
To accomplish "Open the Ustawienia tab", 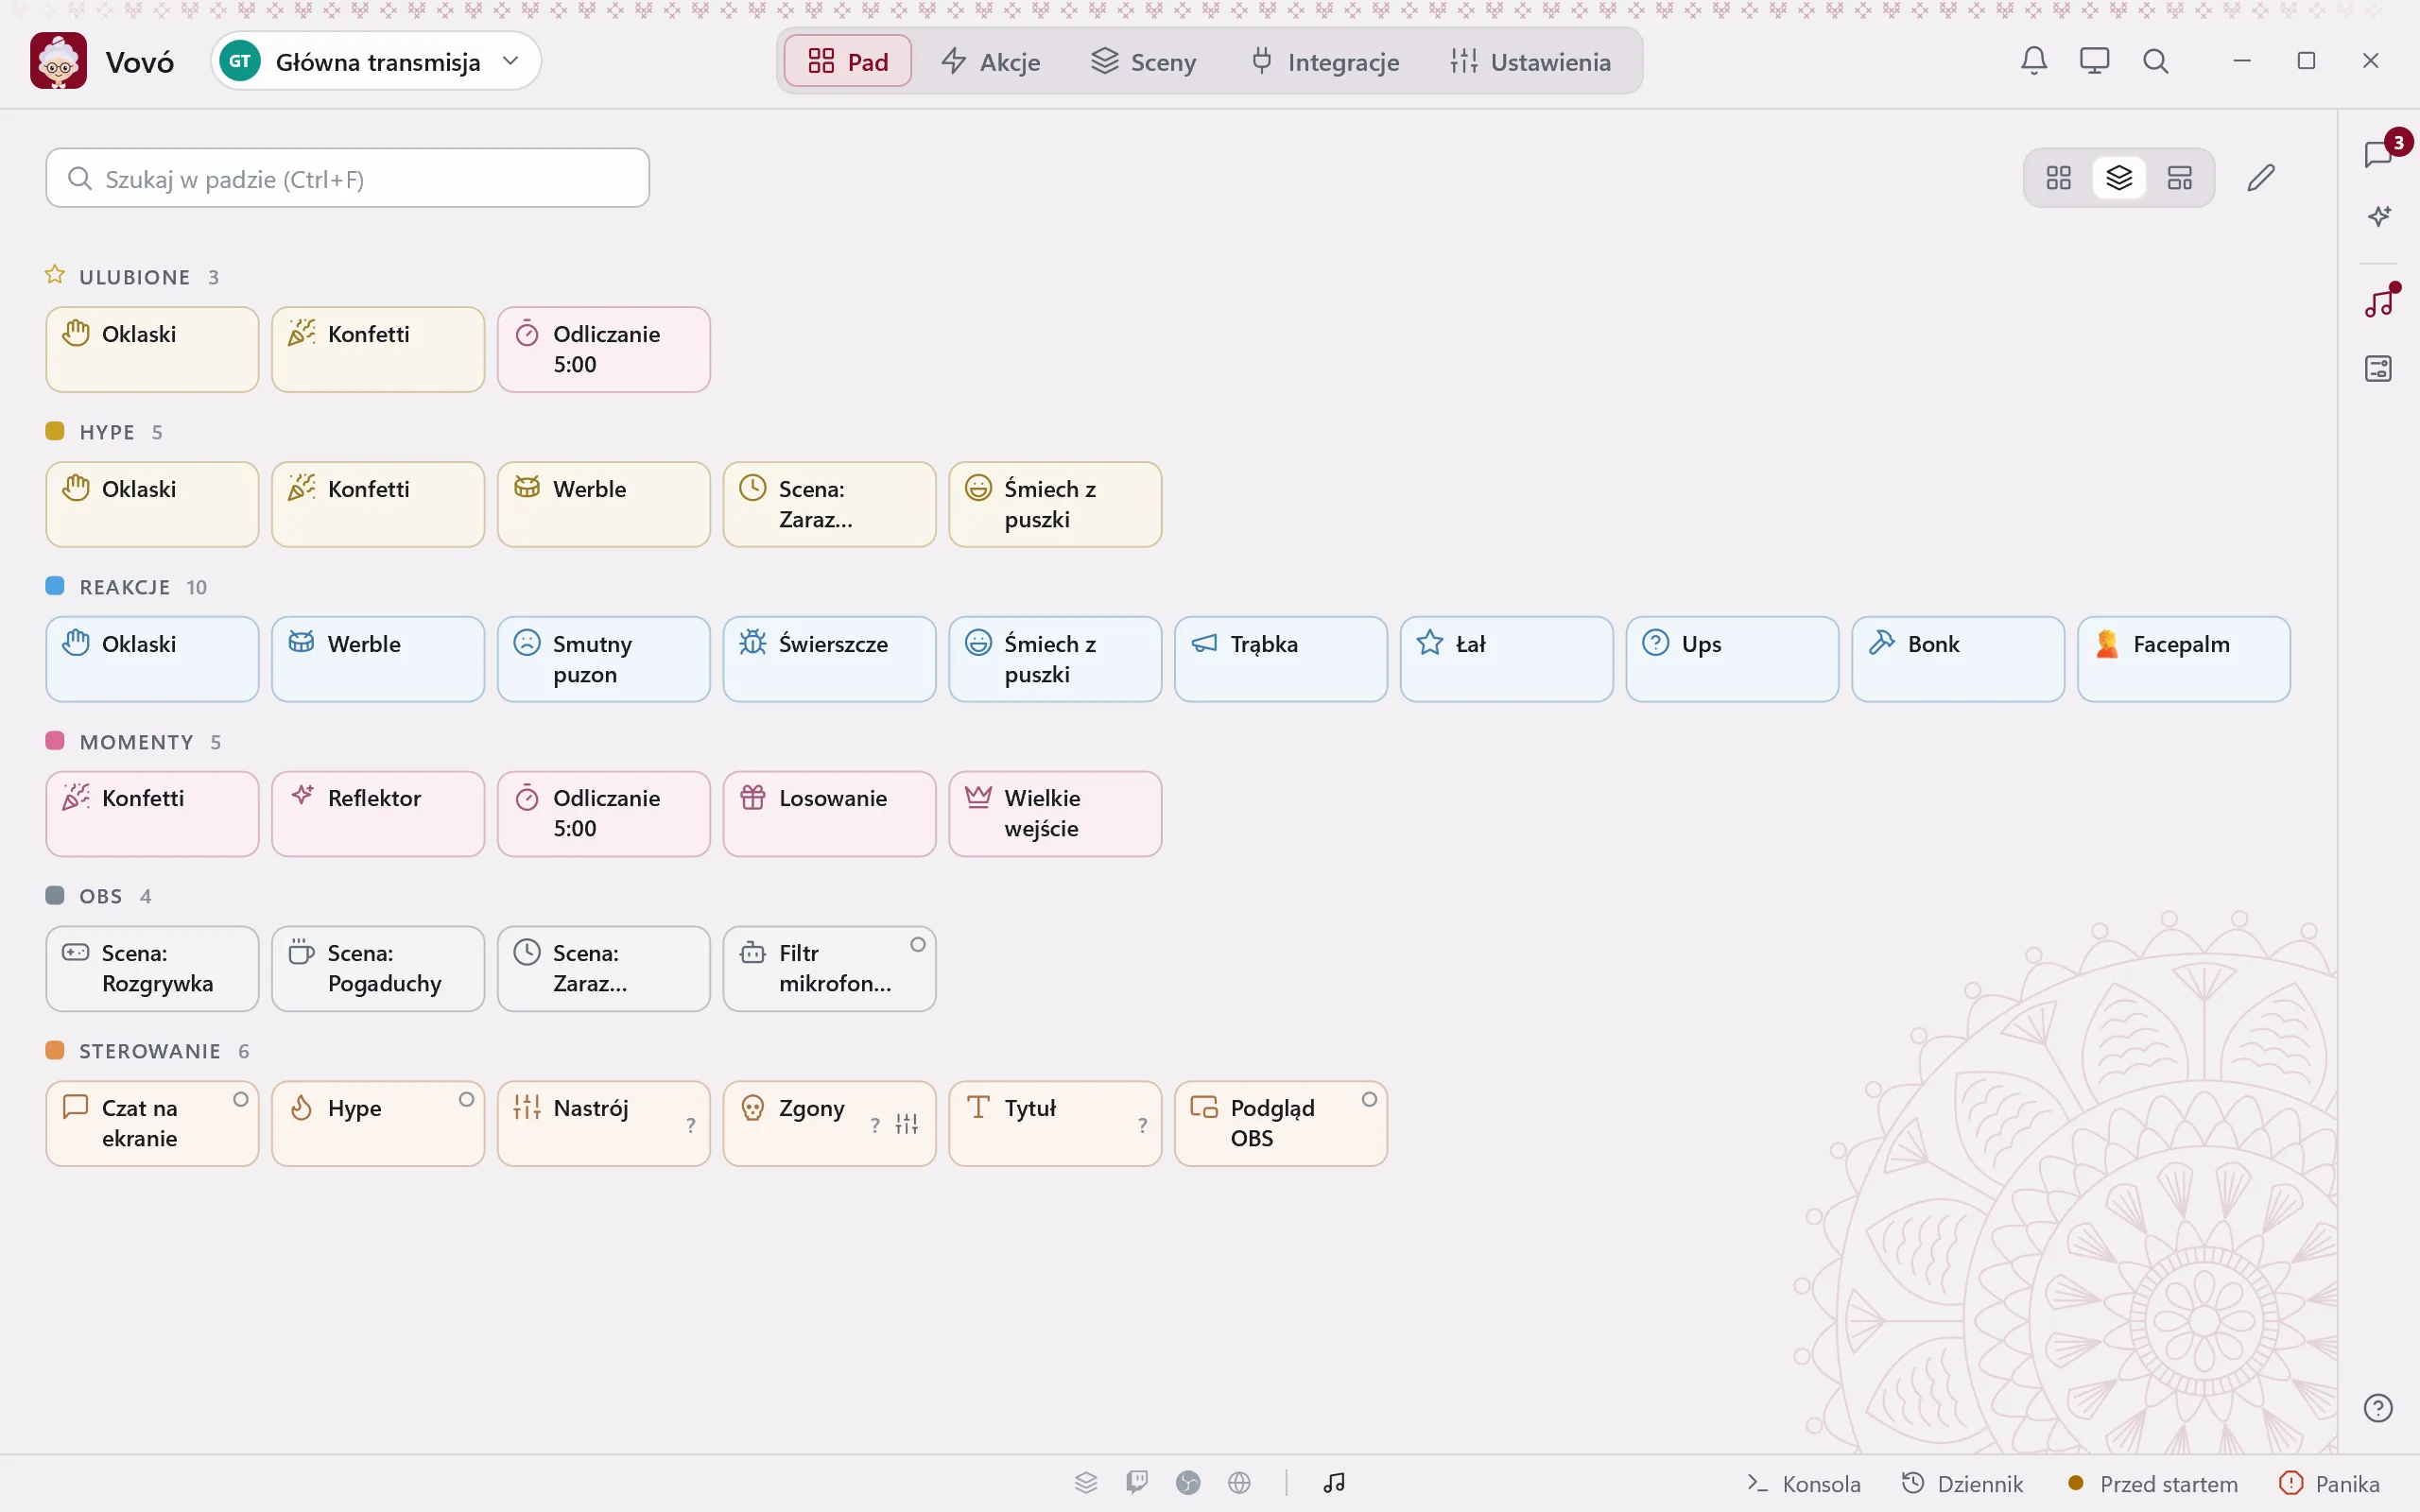I will [x=1531, y=61].
